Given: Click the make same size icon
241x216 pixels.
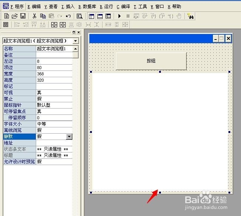Looking at the screenshot, I should pos(125,25).
